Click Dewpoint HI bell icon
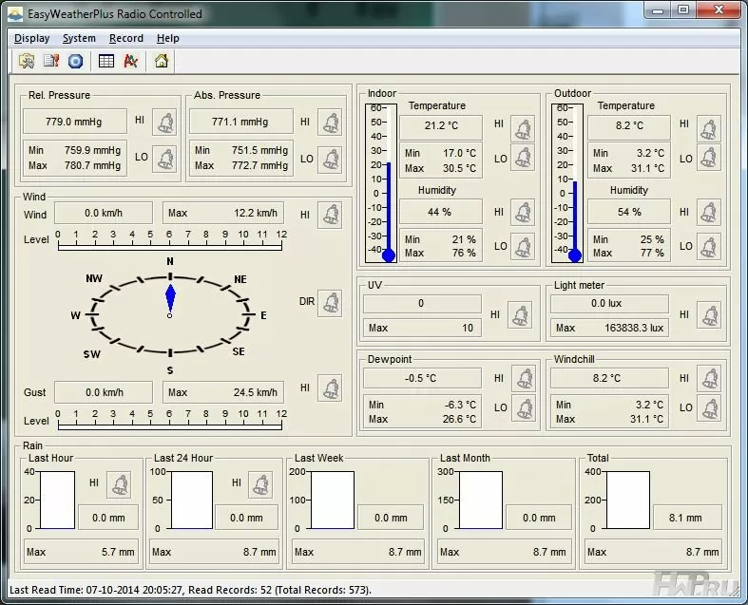The width and height of the screenshot is (748, 605). tap(524, 379)
